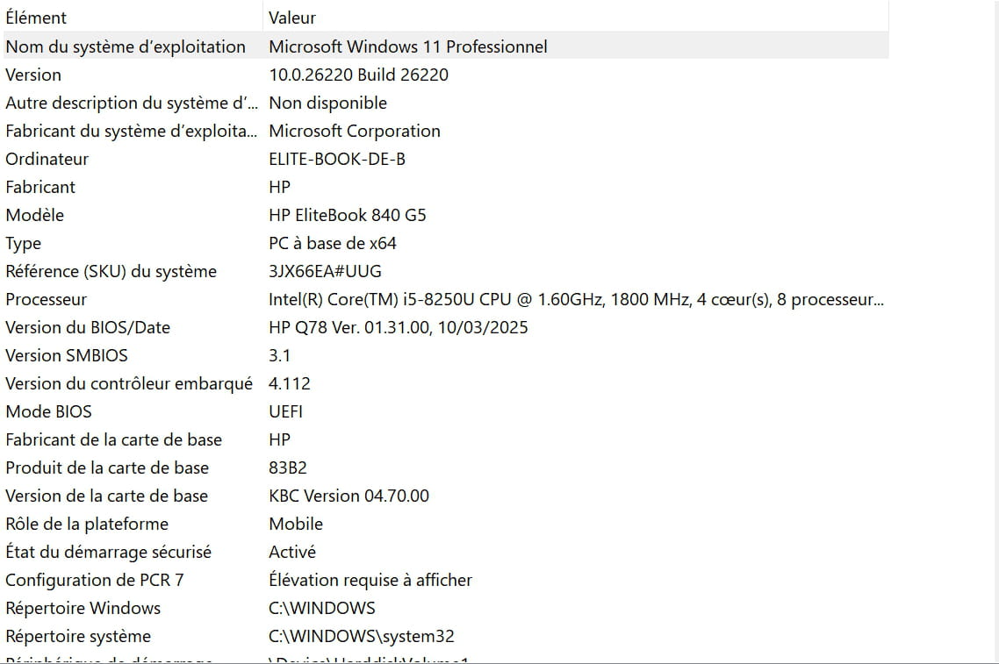Click the 'C:\WINDOWS\system32' value
Screen dimensions: 999x664
coord(362,636)
